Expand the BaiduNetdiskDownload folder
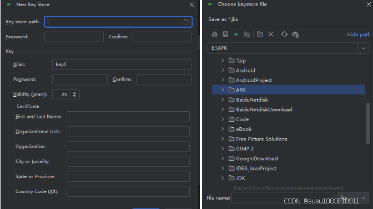This screenshot has height=209, width=373. 223,109
